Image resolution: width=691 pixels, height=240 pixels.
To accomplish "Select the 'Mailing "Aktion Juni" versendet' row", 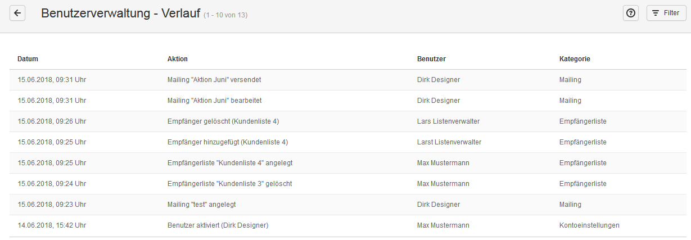I will coord(347,80).
